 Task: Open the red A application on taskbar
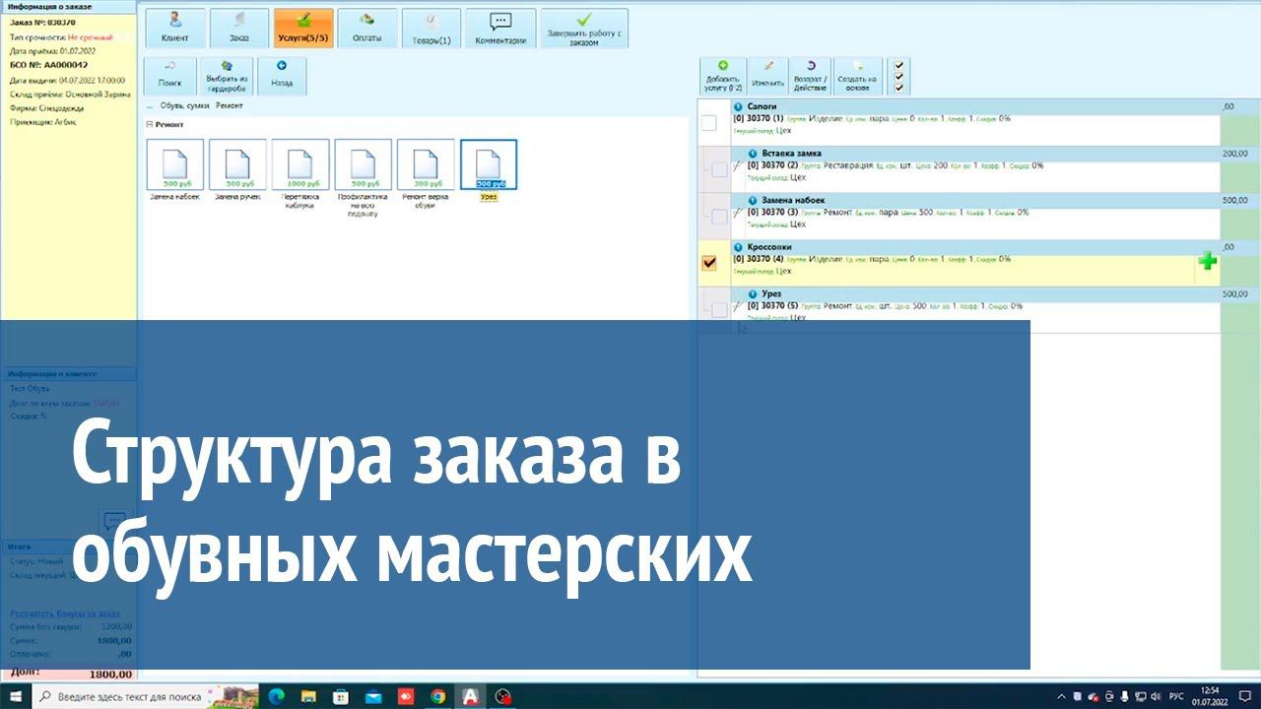tap(471, 696)
